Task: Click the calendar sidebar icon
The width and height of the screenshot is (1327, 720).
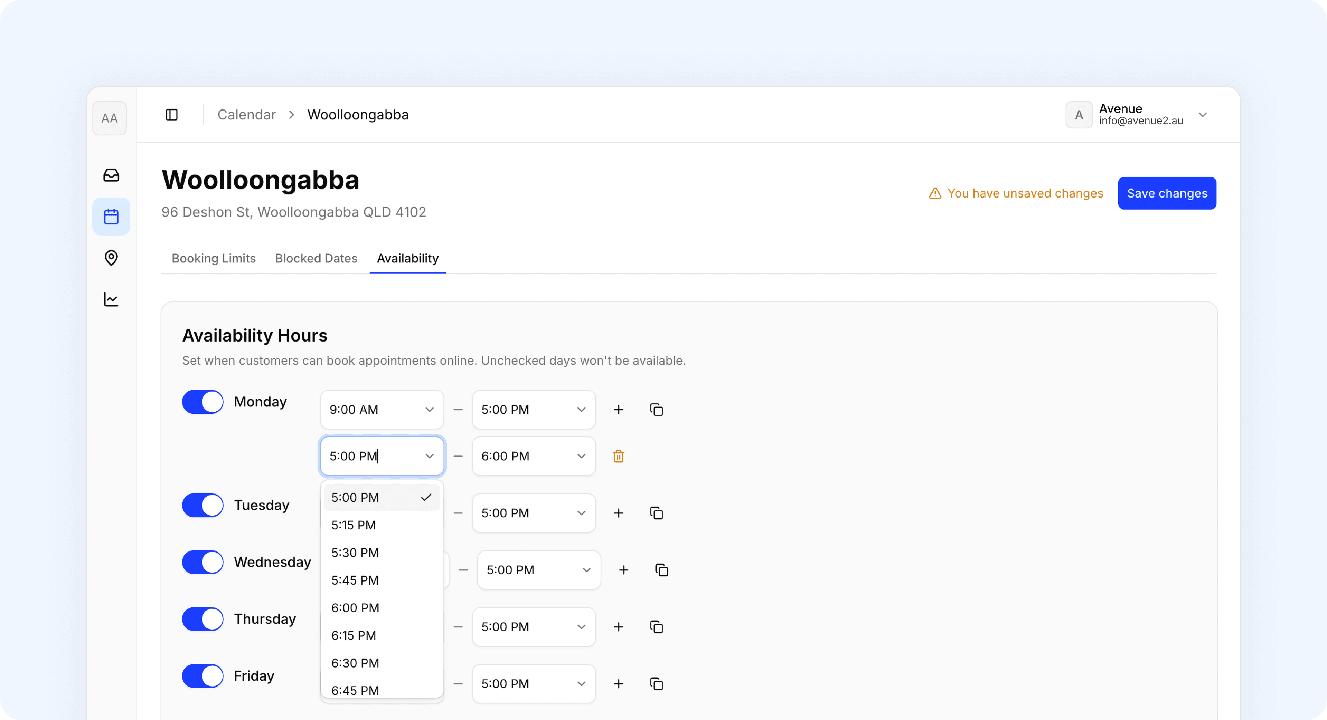Action: point(111,217)
